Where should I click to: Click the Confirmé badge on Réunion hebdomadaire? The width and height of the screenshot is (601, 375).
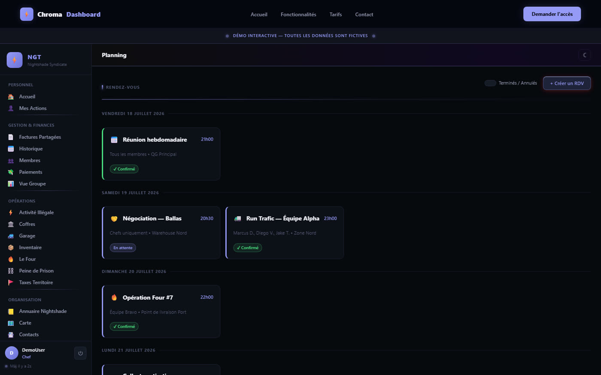(x=124, y=169)
